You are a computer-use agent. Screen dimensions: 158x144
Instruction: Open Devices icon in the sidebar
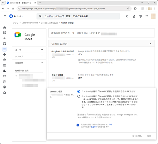pos(4,44)
